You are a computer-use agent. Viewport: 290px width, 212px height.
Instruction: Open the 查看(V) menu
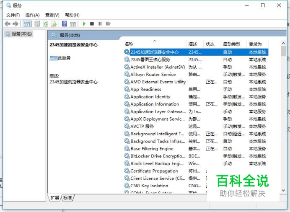[52, 15]
